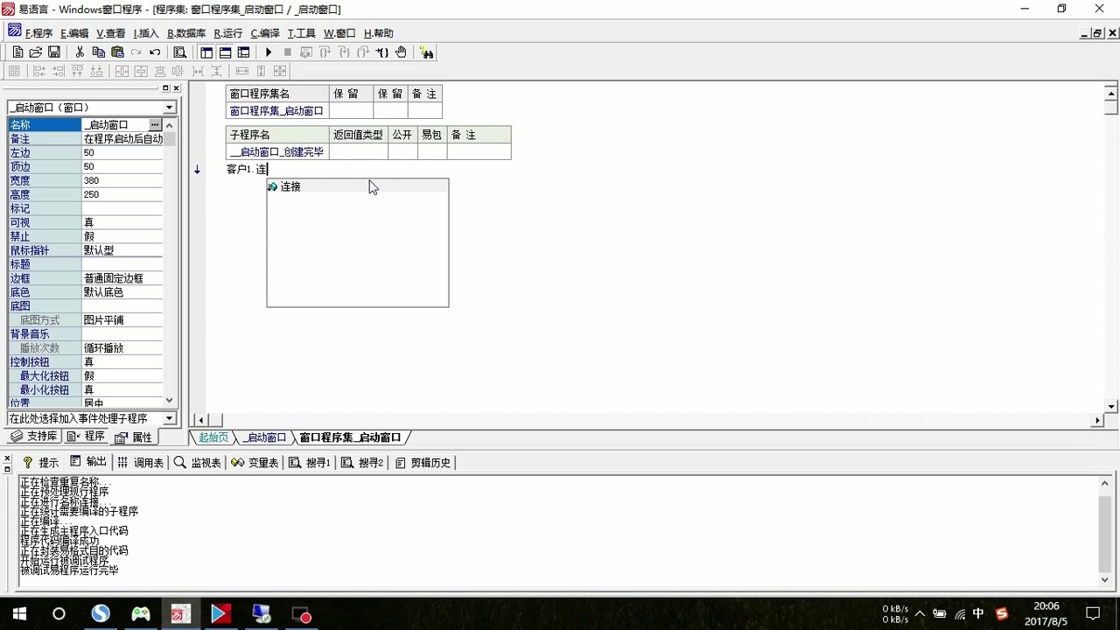Screen dimensions: 1120x630
Task: Switch to the 提示 output tab
Action: click(40, 462)
